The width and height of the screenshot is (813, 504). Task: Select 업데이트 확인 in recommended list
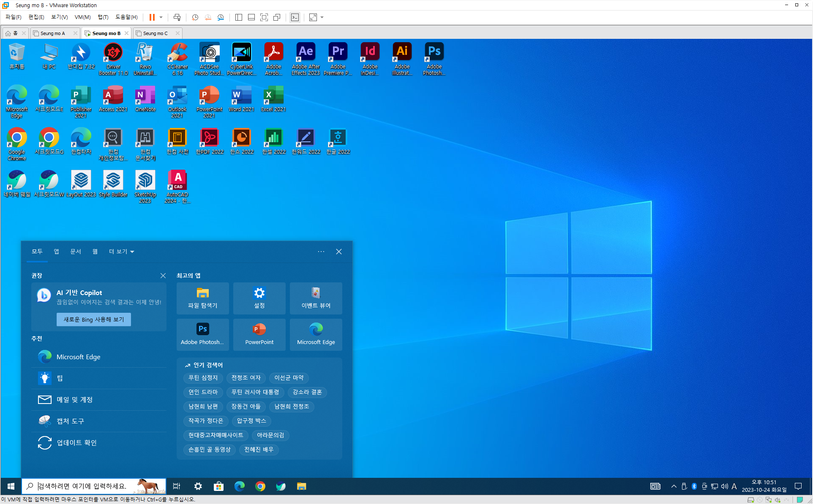click(x=99, y=443)
